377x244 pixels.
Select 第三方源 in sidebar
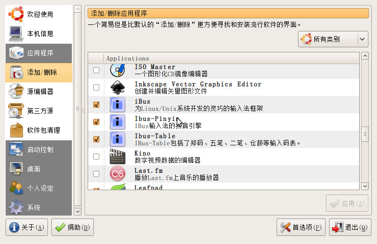point(39,111)
